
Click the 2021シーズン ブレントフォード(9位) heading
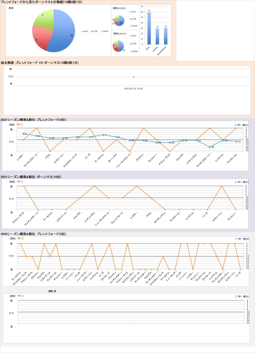[33, 119]
